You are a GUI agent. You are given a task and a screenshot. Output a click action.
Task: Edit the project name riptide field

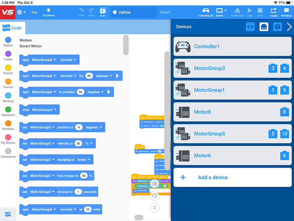coord(134,12)
